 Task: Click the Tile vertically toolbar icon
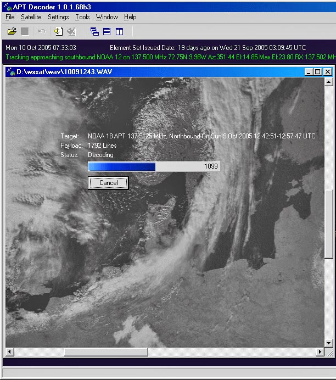[120, 31]
